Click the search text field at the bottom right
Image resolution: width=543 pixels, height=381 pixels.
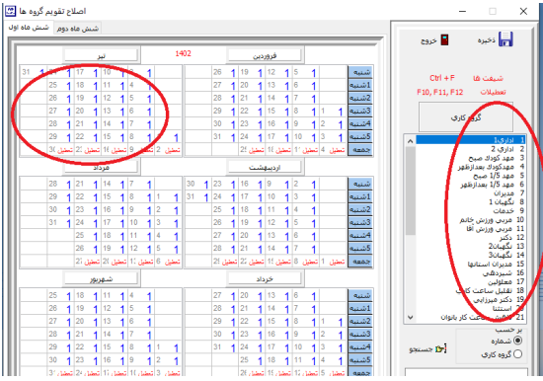click(466, 373)
